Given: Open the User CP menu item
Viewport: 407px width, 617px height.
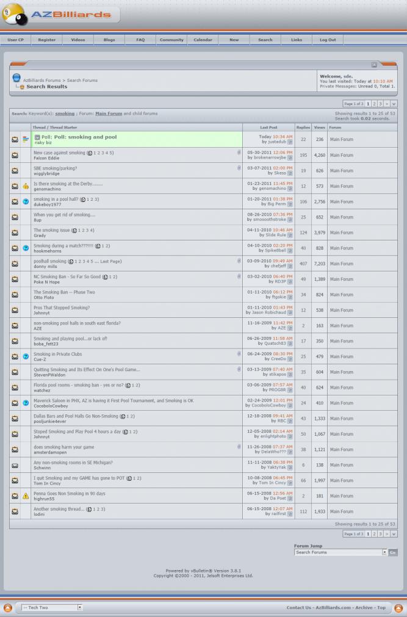Looking at the screenshot, I should (15, 40).
